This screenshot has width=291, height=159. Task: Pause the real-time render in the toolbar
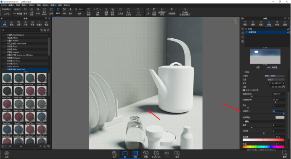tap(25, 11)
